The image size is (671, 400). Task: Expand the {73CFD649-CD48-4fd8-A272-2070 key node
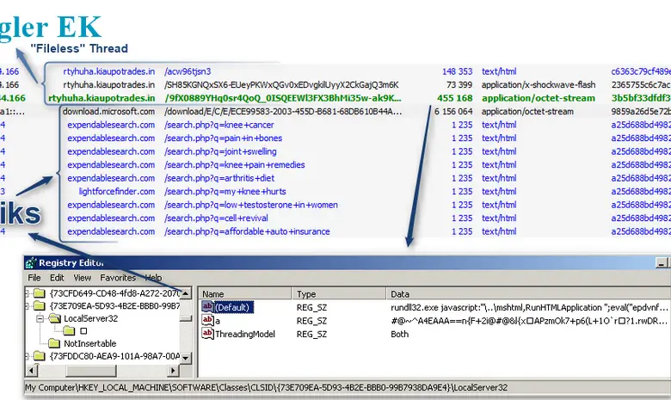click(x=27, y=293)
